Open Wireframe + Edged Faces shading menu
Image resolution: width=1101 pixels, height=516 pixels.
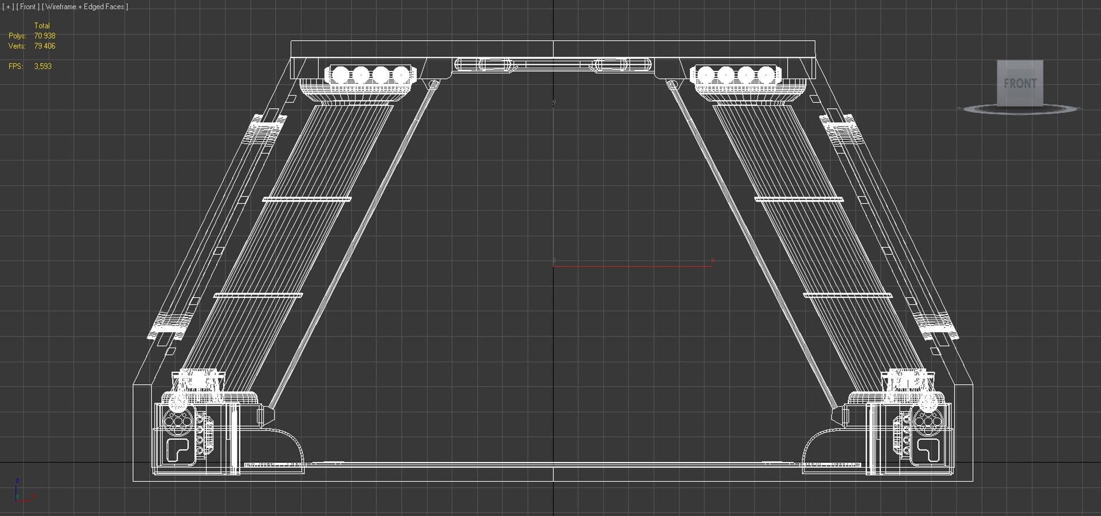coord(85,7)
